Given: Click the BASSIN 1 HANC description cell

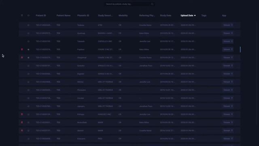Looking at the screenshot, I should [x=105, y=33].
